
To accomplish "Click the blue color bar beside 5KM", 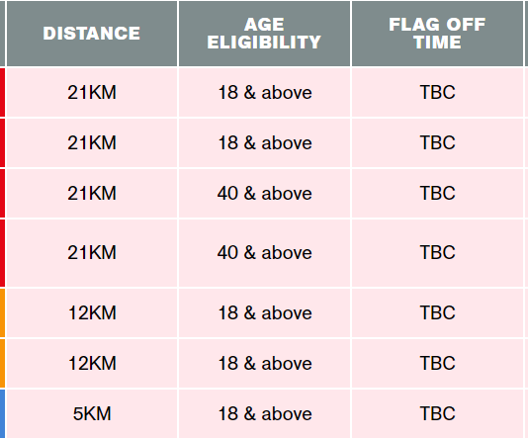I will (2, 413).
